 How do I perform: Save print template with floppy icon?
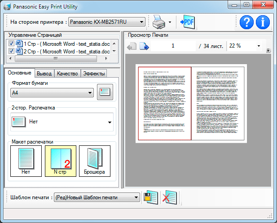point(151,197)
